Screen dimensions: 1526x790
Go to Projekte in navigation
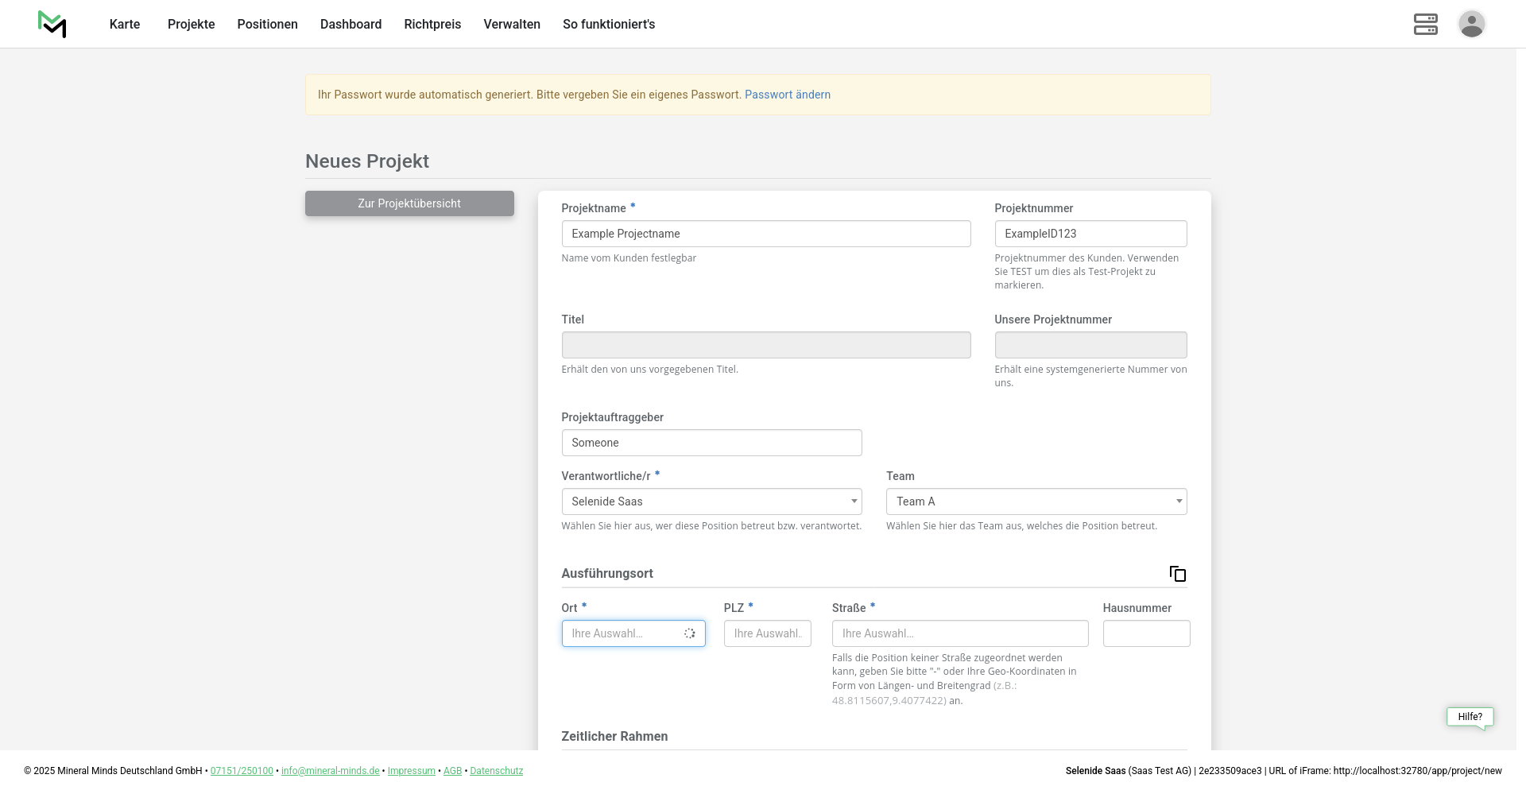point(191,25)
